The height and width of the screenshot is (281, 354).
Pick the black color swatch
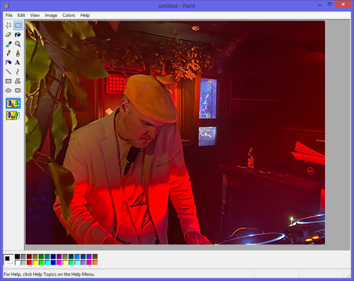click(18, 256)
